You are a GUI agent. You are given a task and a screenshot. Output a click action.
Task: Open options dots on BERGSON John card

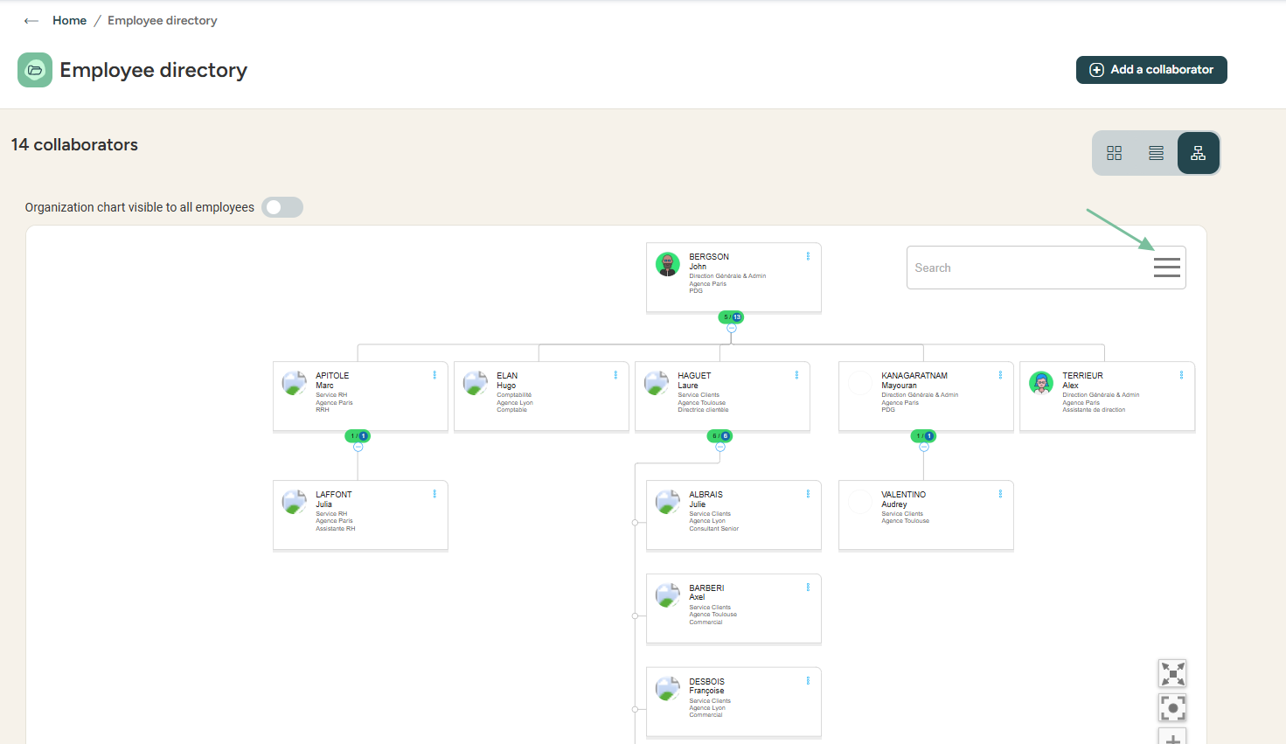(x=808, y=256)
